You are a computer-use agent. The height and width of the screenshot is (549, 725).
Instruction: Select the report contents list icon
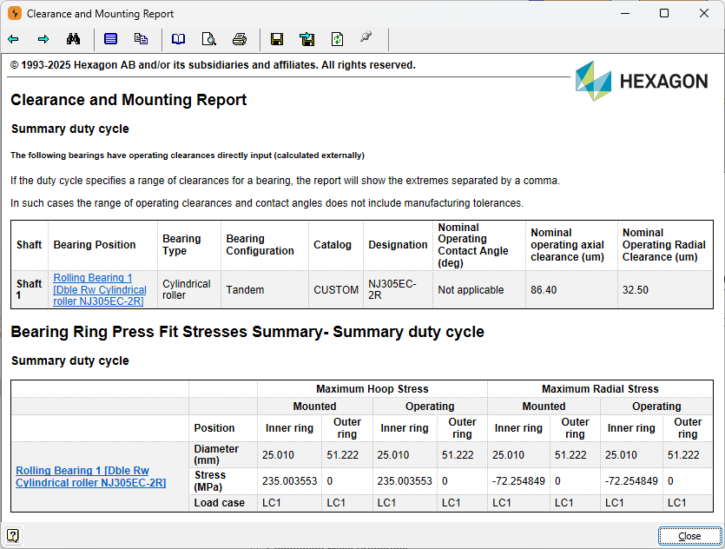pyautogui.click(x=110, y=39)
